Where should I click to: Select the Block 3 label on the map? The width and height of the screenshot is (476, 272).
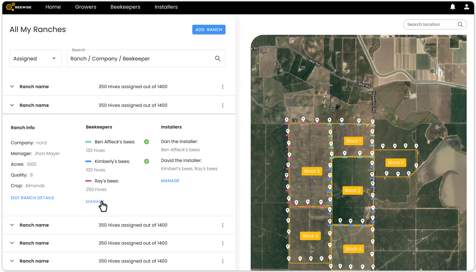tap(312, 171)
